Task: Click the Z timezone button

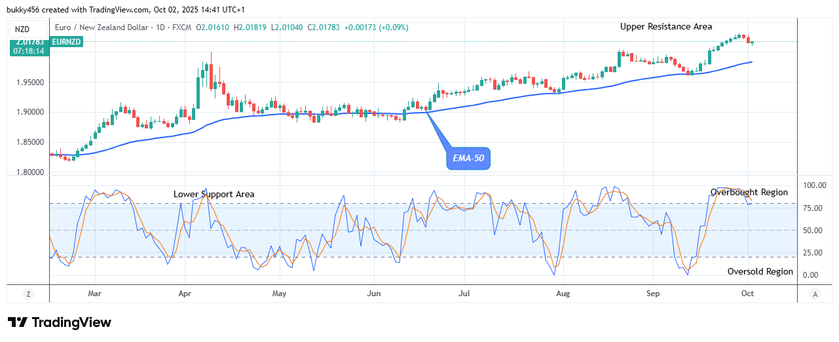Action: (x=28, y=295)
